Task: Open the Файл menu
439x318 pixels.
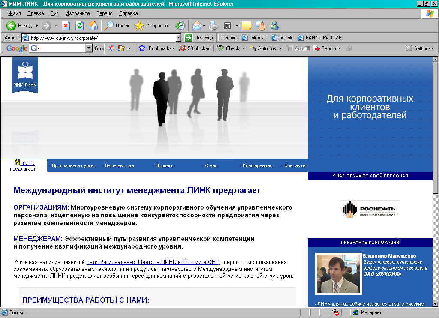Action: click(14, 13)
